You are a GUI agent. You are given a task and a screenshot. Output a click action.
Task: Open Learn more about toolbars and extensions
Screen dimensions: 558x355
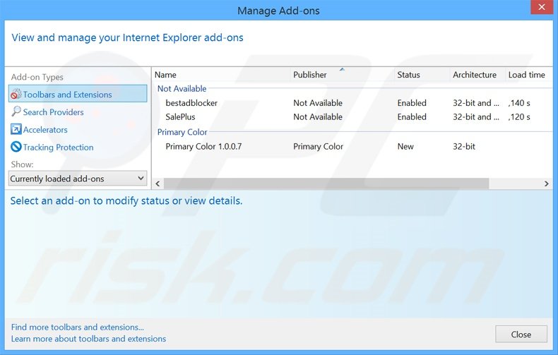coord(88,339)
